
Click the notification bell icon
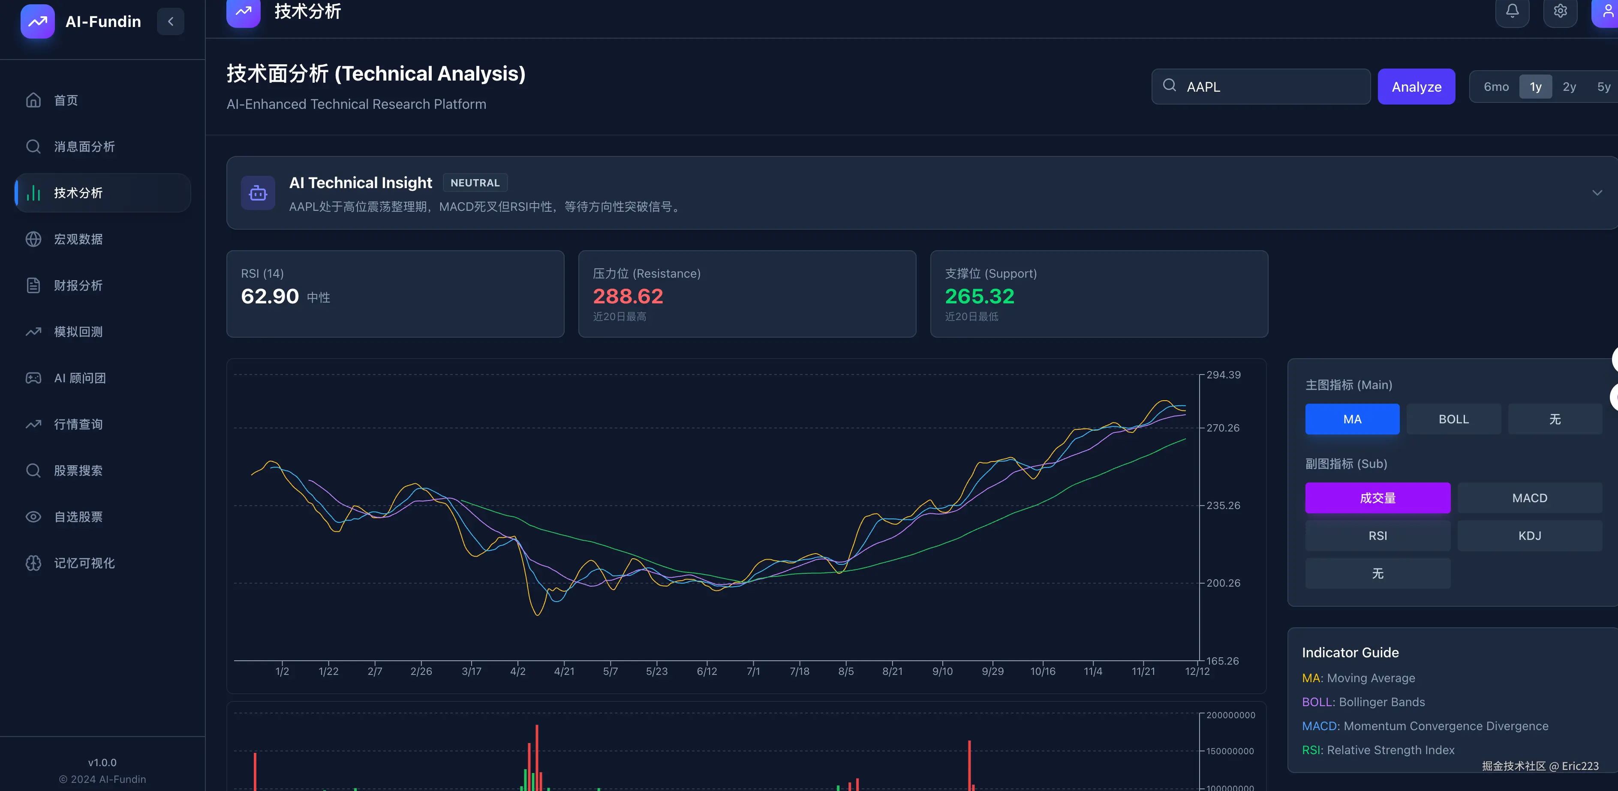1512,11
